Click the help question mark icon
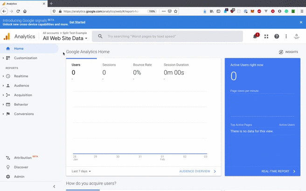Screen dimensions: 306x191 (277, 36)
